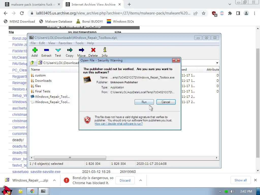Open the tab search chevron
This screenshot has width=260, height=195.
click(x=230, y=5)
